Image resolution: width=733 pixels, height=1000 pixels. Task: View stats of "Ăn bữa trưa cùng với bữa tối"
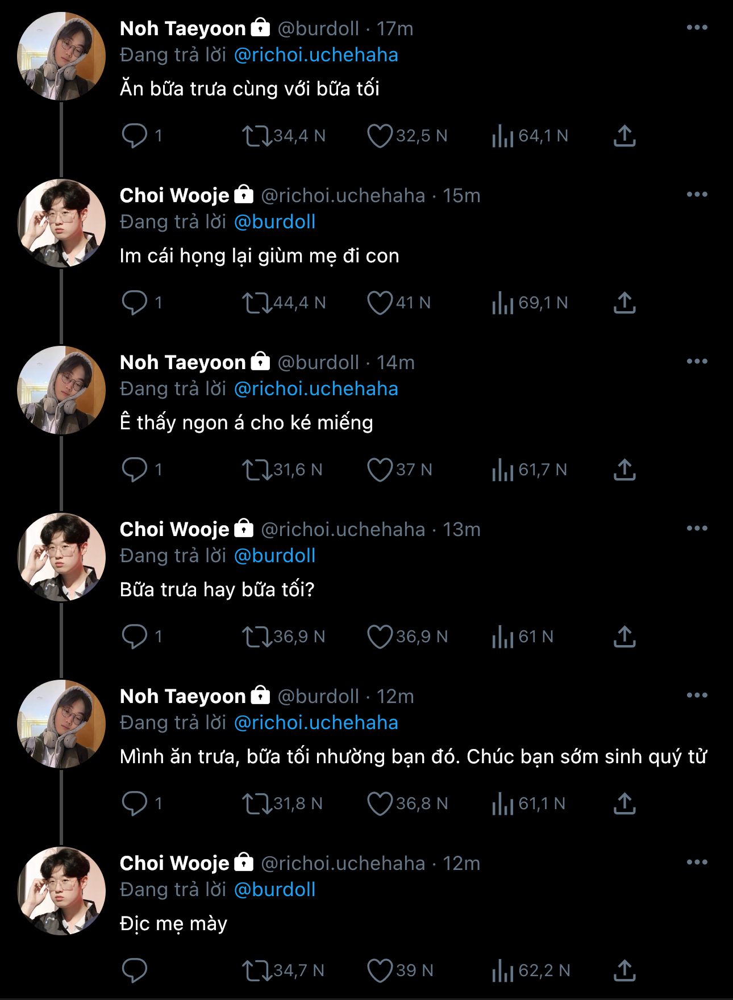pos(502,136)
